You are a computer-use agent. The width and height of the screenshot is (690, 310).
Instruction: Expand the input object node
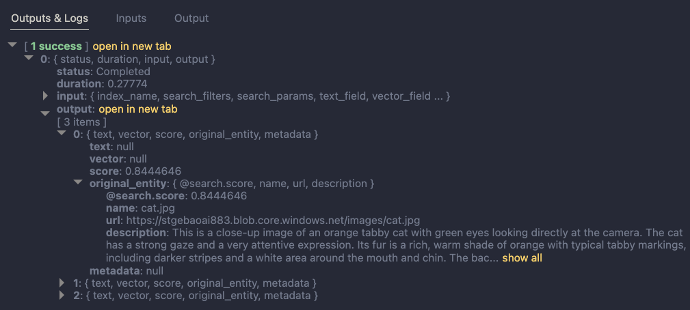point(45,96)
